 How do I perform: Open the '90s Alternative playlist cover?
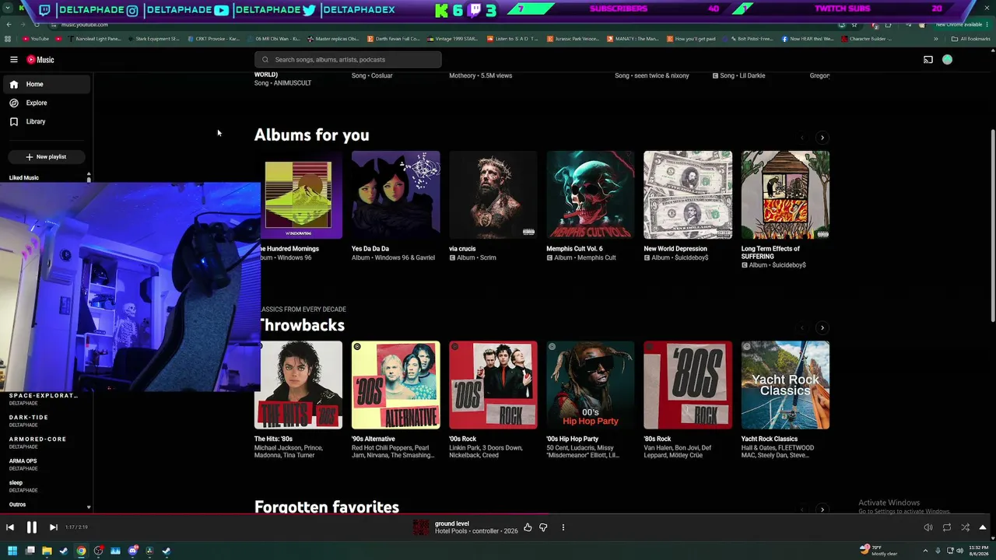[x=395, y=385]
